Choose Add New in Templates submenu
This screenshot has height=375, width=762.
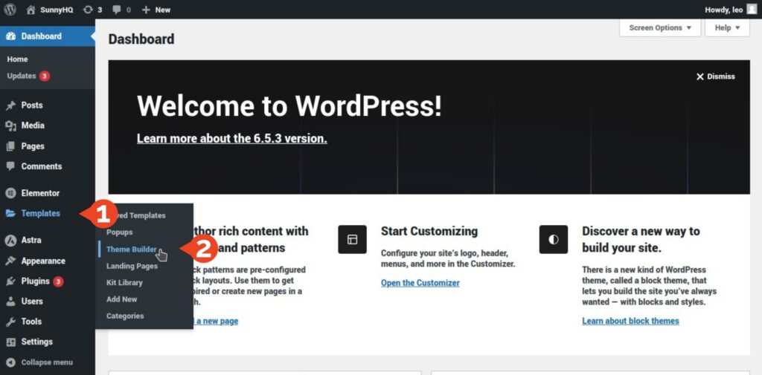(122, 299)
